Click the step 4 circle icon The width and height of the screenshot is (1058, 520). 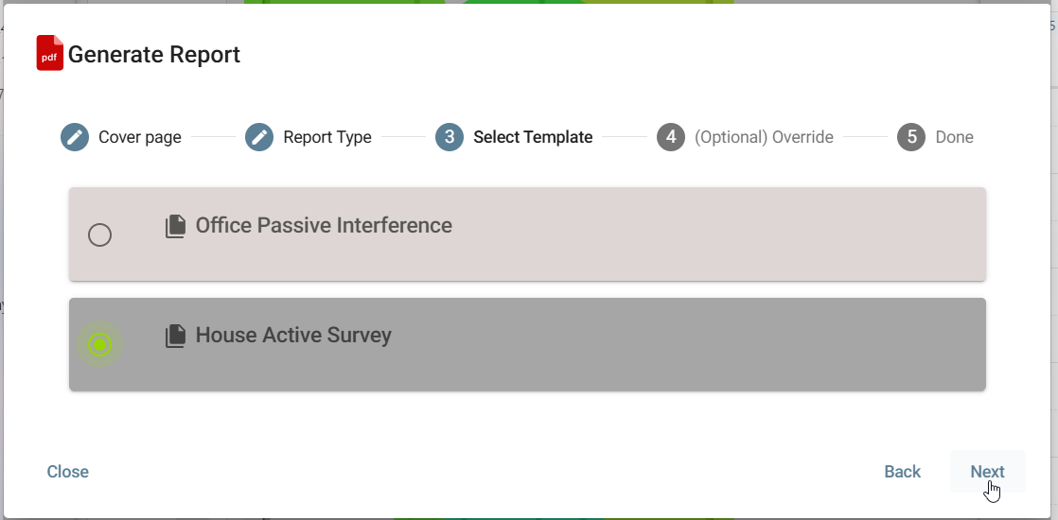point(671,137)
